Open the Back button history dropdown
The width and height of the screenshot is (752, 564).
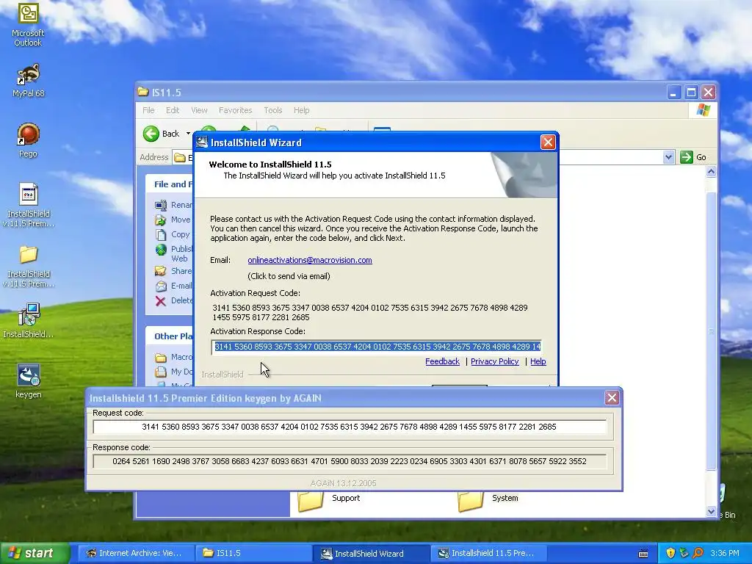coord(188,134)
